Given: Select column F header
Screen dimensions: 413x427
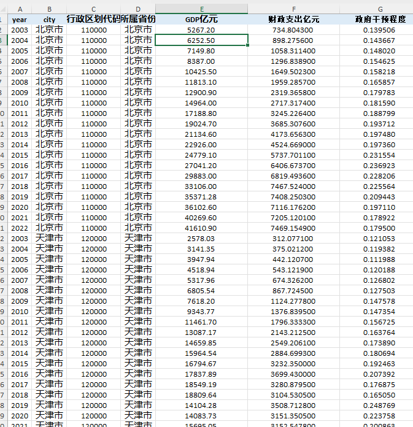Looking at the screenshot, I should 294,9.
